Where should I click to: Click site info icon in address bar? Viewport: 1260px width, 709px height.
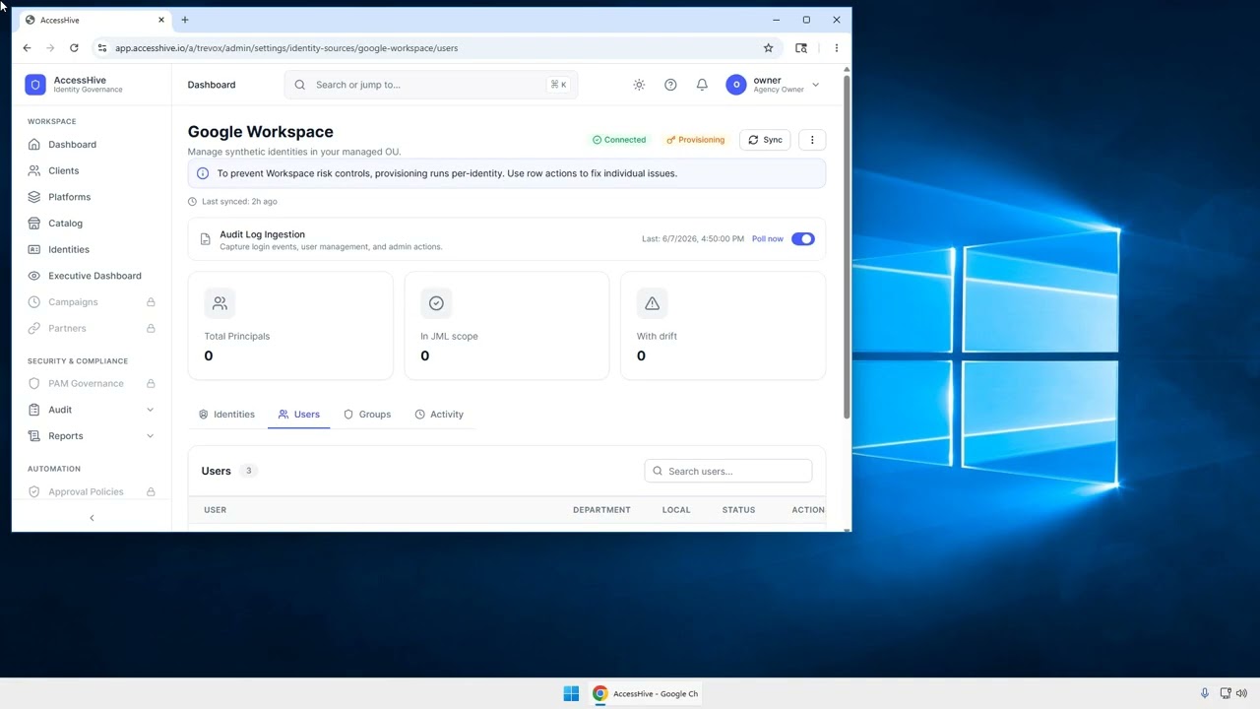(101, 47)
